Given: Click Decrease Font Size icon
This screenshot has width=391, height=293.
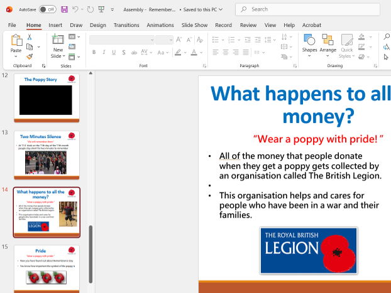Looking at the screenshot, I should click(x=189, y=40).
